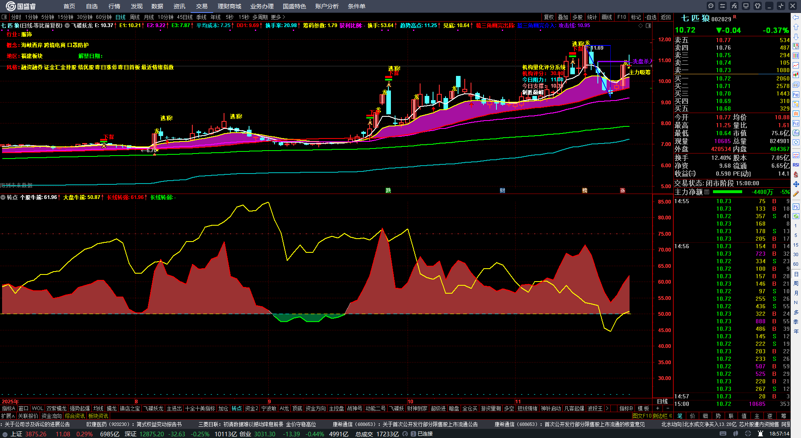
Task: Click the 涨 marker on chart bottom
Action: [622, 191]
